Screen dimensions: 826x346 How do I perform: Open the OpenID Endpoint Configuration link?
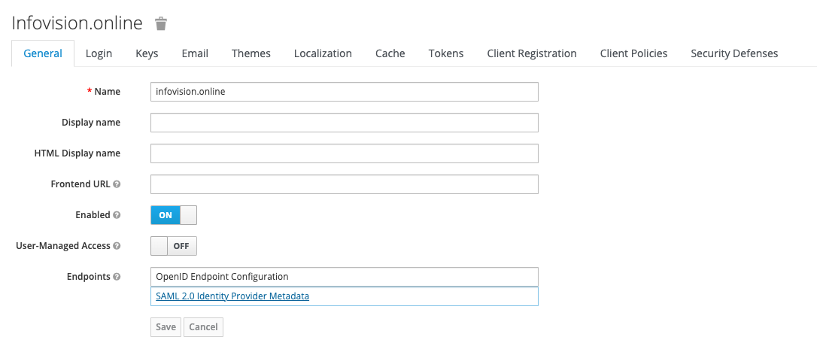pos(222,277)
